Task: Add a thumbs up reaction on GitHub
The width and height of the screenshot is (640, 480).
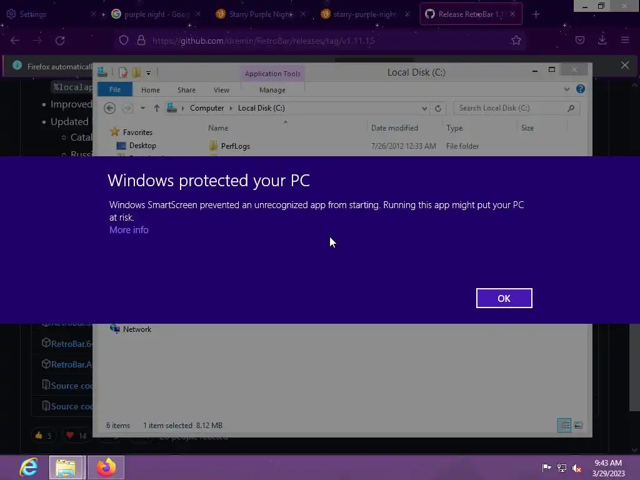Action: coord(43,436)
